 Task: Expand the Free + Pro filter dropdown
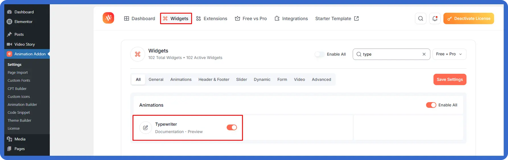point(449,54)
